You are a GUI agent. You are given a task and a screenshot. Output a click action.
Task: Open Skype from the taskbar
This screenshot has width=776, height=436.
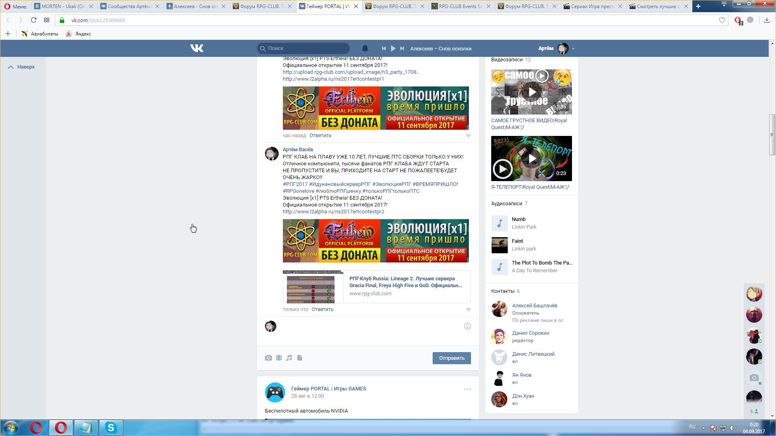[111, 428]
